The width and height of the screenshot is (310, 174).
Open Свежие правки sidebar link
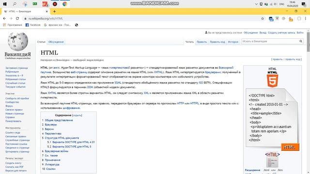14,110
